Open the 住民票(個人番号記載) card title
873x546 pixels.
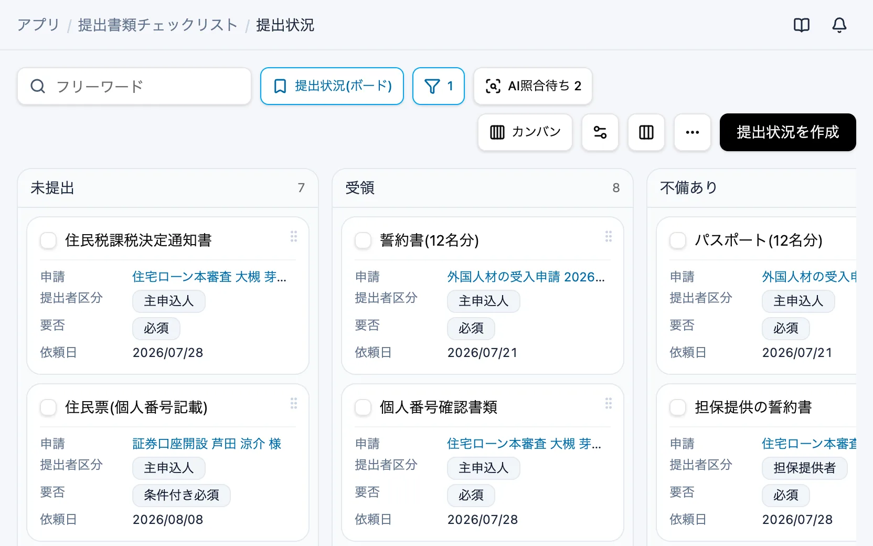136,407
